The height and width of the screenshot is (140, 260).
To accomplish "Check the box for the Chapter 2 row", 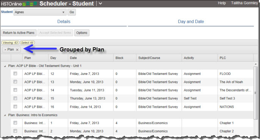I will 15,131.
